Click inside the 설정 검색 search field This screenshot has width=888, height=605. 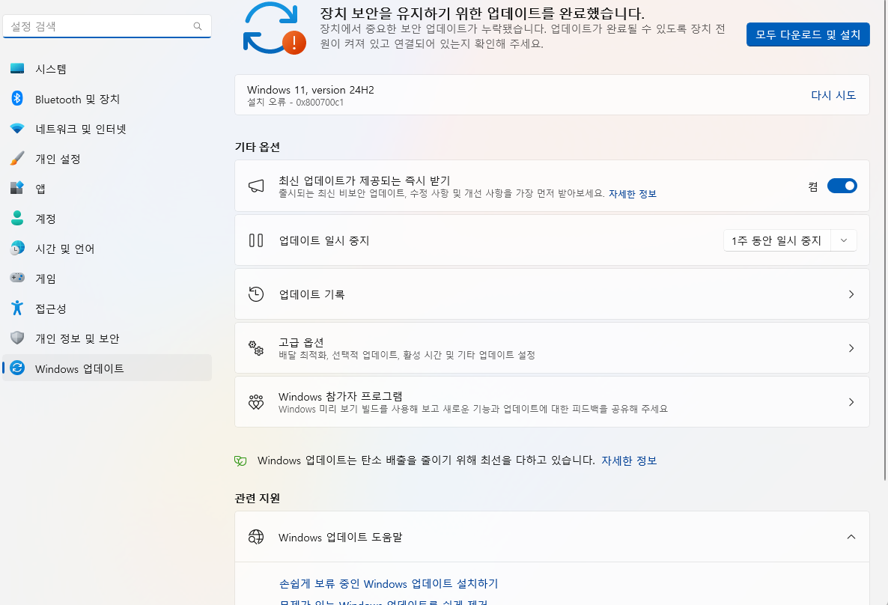pos(105,25)
